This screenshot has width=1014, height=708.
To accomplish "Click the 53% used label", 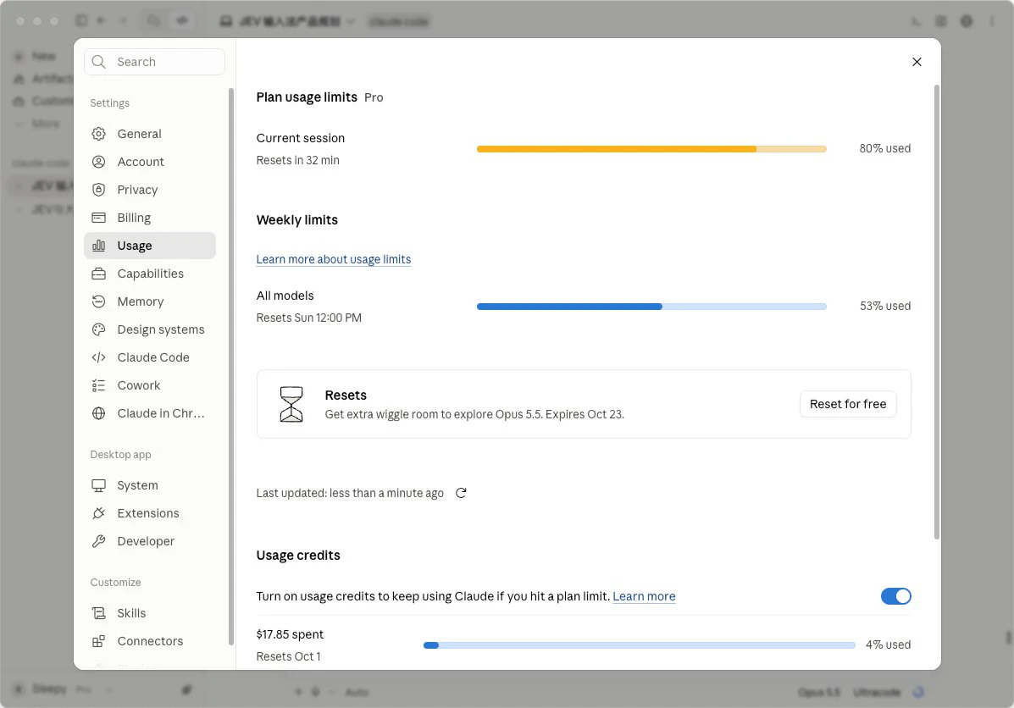I will point(884,307).
